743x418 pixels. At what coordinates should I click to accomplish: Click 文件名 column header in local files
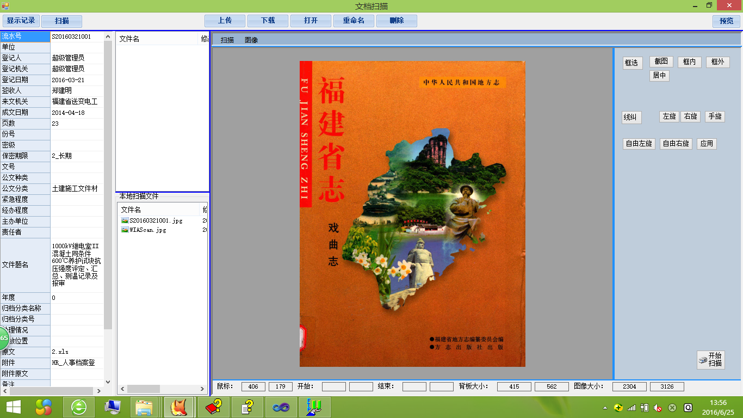point(159,210)
